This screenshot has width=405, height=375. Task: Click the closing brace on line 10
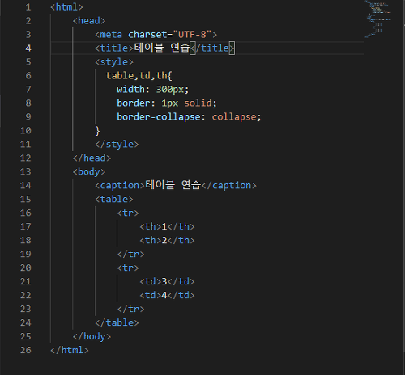tap(98, 131)
